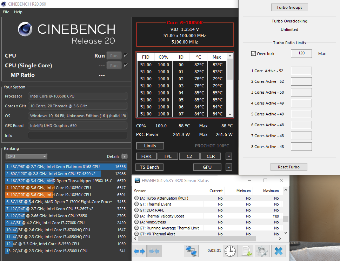
Task: Open HWiNFO settings gear icon
Action: 262,251
